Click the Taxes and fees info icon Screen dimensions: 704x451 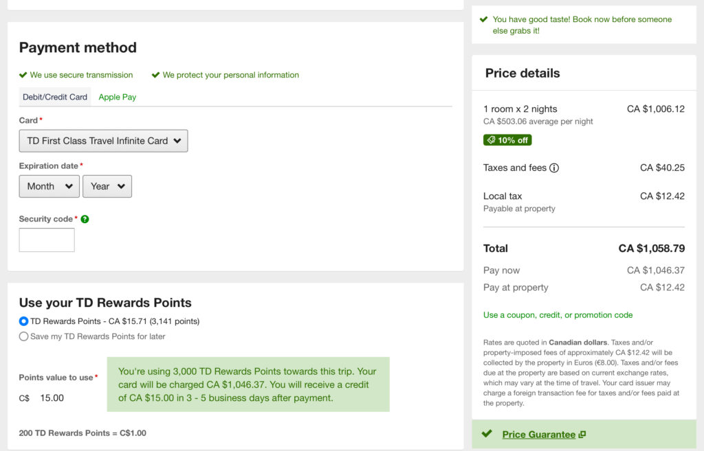click(x=554, y=168)
